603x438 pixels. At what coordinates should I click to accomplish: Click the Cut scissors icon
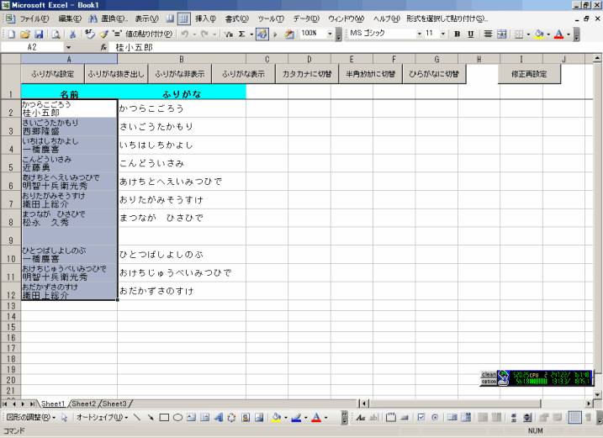coord(72,34)
